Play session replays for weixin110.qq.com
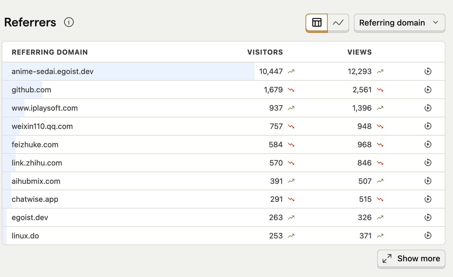Screen dimensions: 453x277 pyautogui.click(x=428, y=126)
